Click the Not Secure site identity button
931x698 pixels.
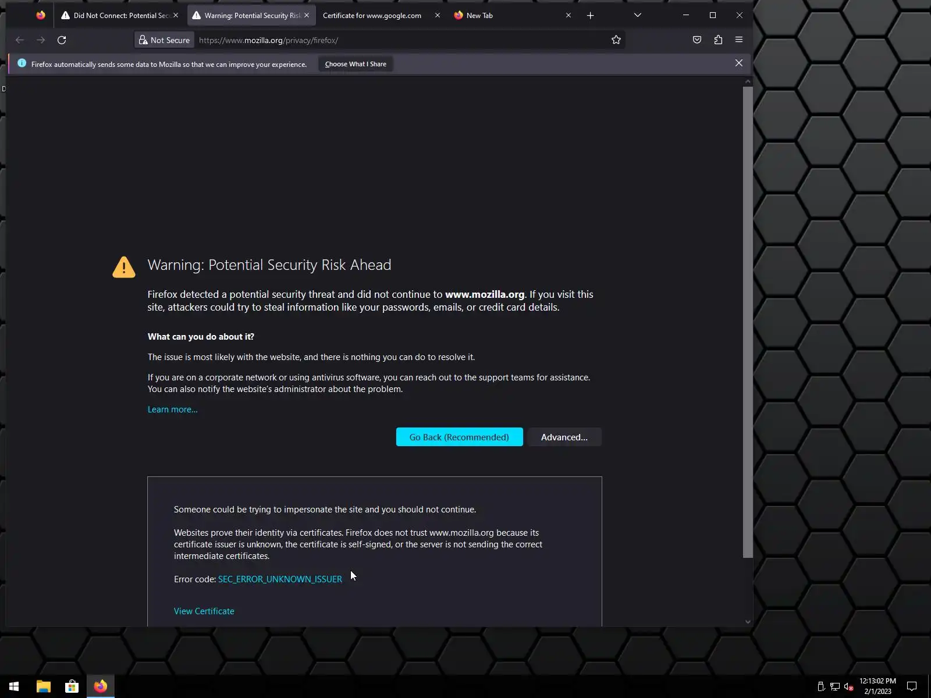[164, 40]
